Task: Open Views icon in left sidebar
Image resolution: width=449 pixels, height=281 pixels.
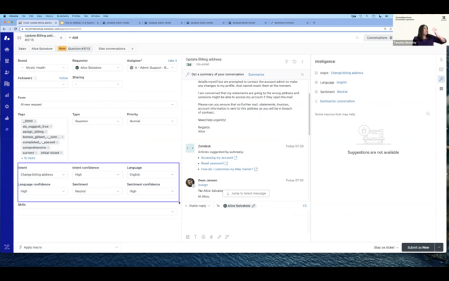Action: tap(7, 61)
